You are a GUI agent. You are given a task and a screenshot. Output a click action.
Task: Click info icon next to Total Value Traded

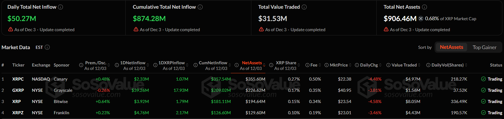(x=304, y=7)
